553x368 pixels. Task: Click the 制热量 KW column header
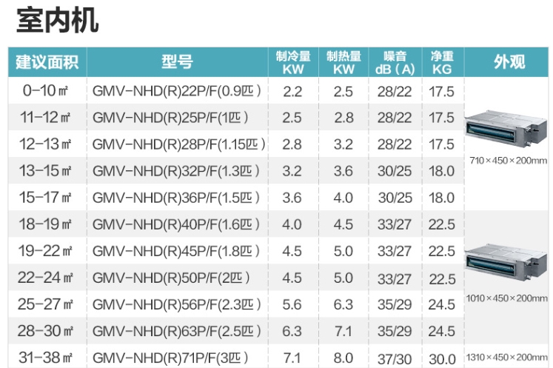[343, 62]
